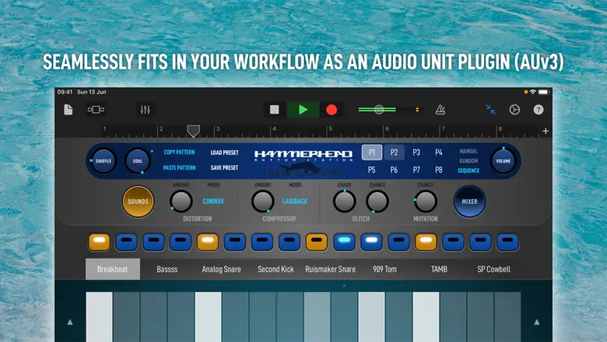
Task: Select the TAMB track tab
Action: point(440,270)
